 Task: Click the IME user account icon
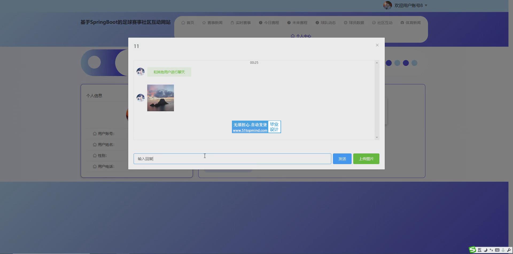503,250
